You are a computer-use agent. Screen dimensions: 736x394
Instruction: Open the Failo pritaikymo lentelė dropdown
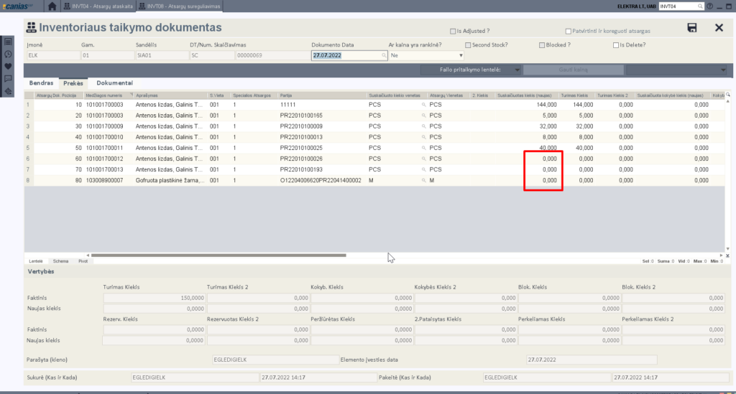[471, 70]
